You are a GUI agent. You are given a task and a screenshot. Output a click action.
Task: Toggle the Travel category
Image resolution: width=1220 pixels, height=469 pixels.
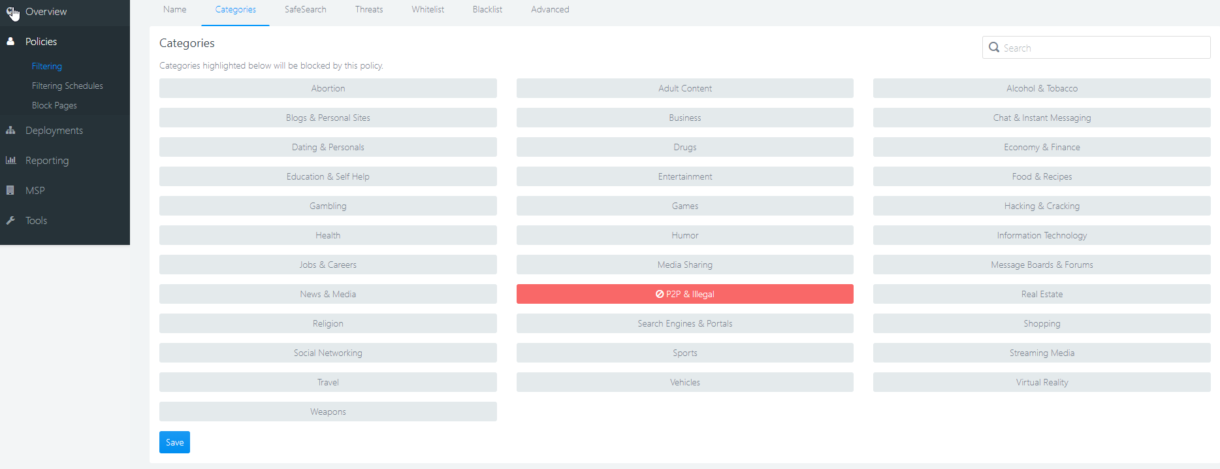(x=328, y=382)
